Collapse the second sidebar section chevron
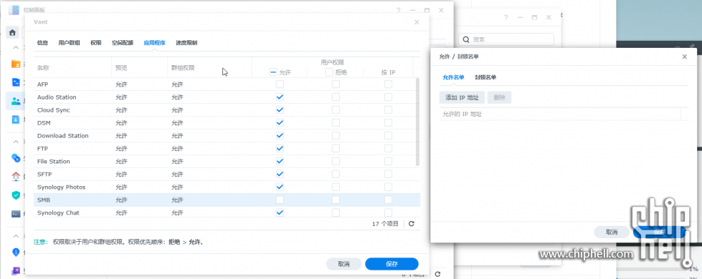Viewport: 702px width, 279px height. click(x=15, y=142)
